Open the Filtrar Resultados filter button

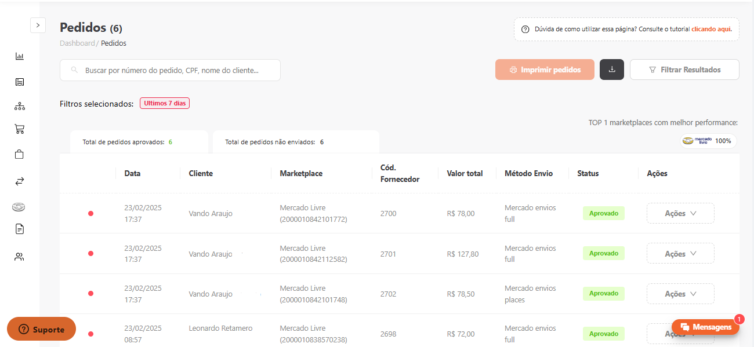pyautogui.click(x=684, y=70)
